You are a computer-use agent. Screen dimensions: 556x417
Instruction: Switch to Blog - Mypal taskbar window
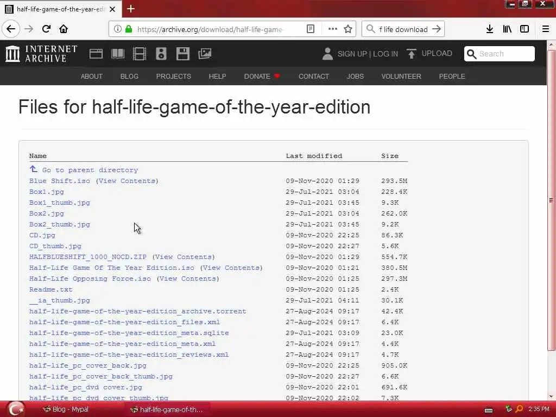click(65, 409)
